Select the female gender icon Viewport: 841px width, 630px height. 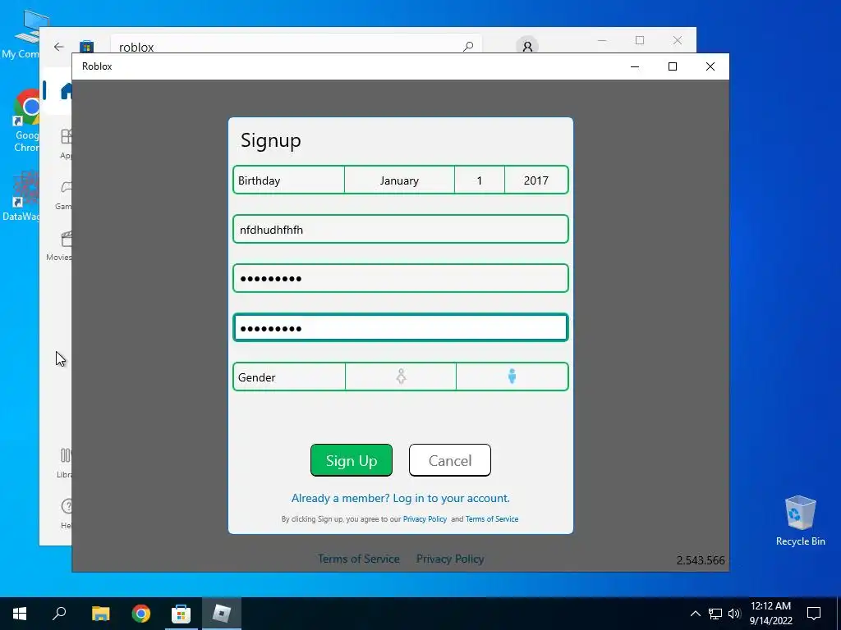pyautogui.click(x=401, y=377)
